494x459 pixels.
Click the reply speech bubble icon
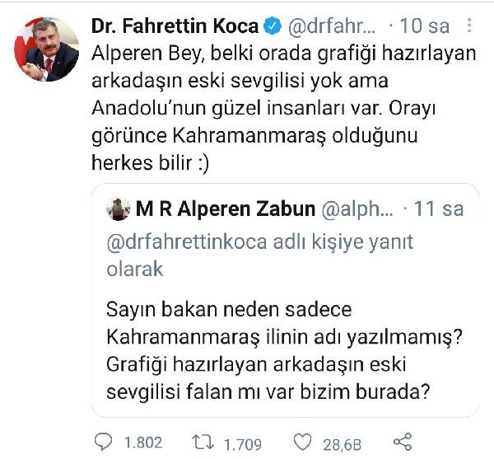point(104,442)
